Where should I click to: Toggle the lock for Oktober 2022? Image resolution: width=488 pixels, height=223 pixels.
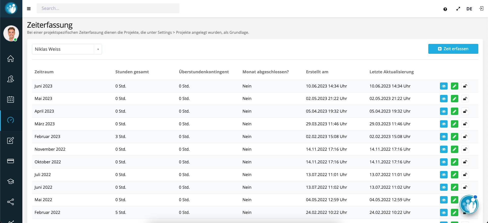click(x=465, y=162)
